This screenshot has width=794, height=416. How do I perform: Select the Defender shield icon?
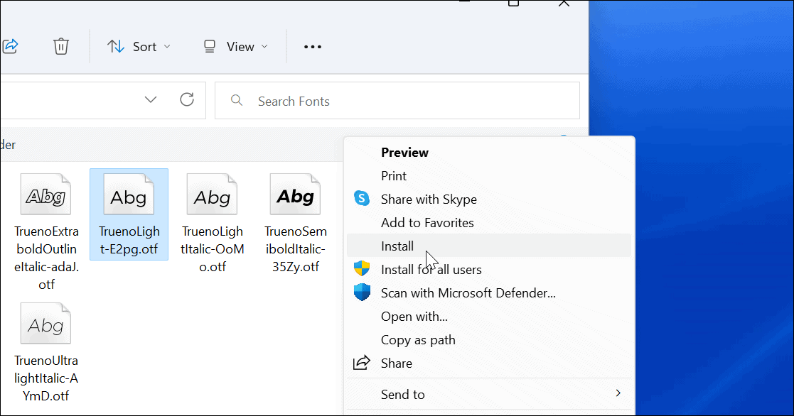pos(362,292)
